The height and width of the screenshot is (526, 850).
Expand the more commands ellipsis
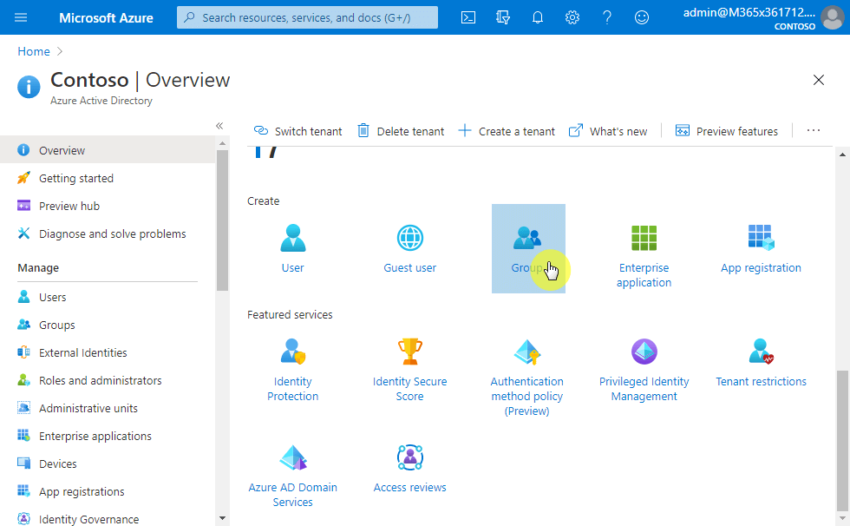[x=814, y=131]
